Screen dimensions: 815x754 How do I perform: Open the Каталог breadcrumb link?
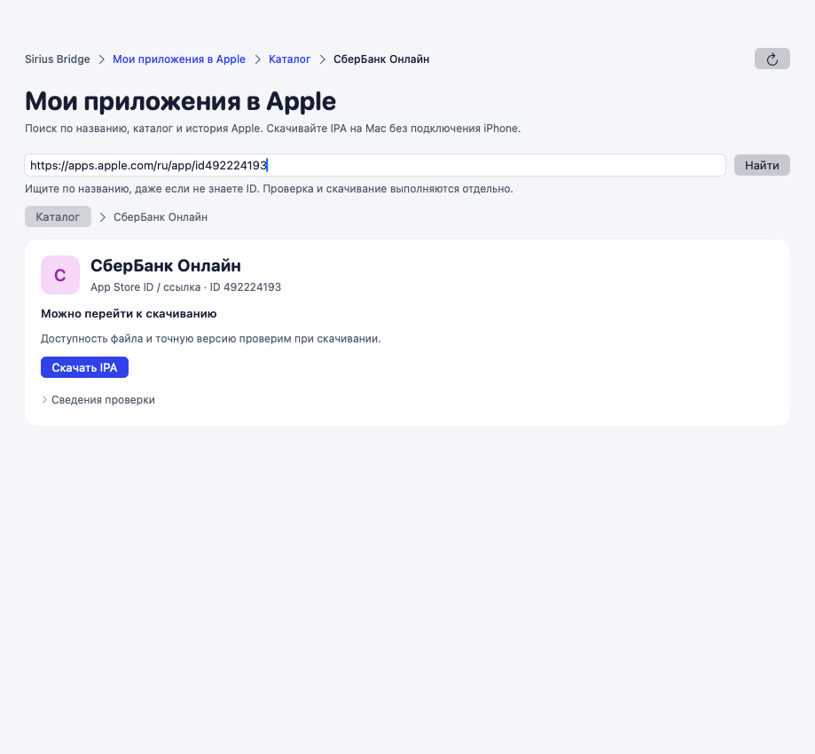coord(289,59)
